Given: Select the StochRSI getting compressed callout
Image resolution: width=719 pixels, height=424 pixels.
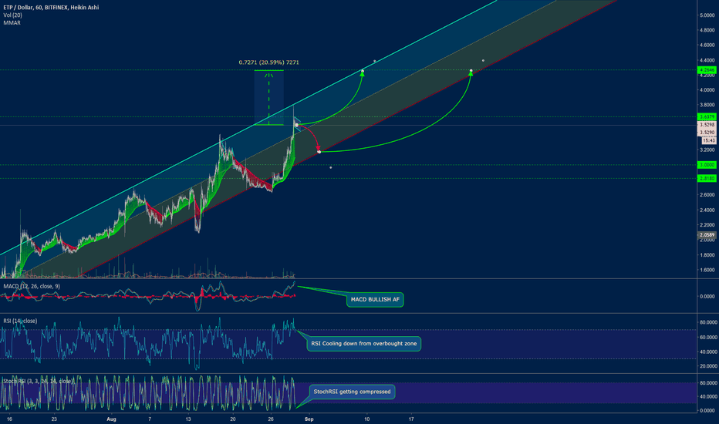Looking at the screenshot, I should [352, 392].
